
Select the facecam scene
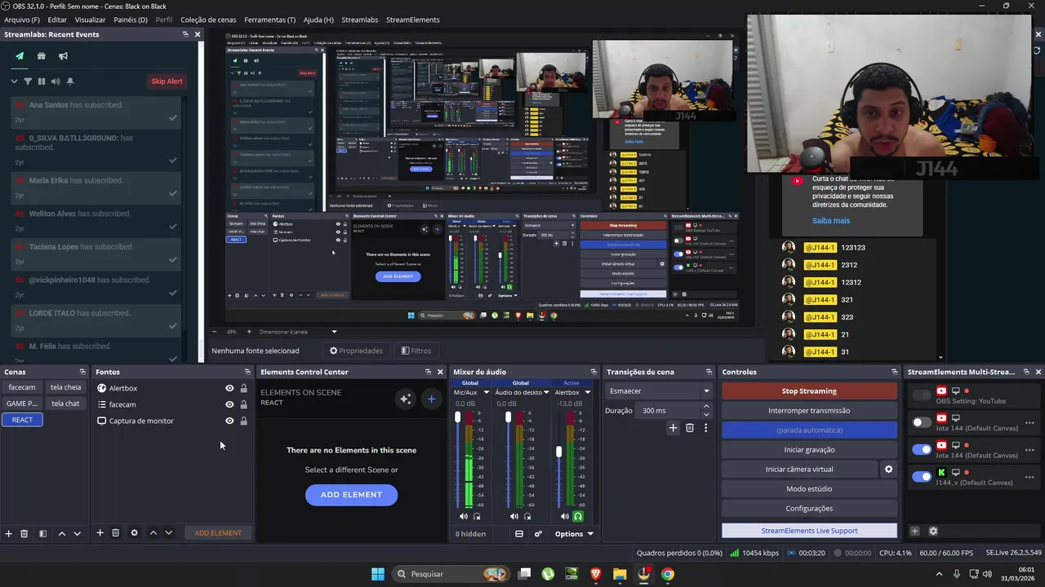point(22,387)
